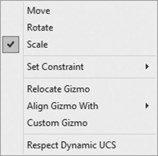Click the check column beside Set Constraint
Image resolution: width=158 pixels, height=156 pixels.
coord(11,67)
